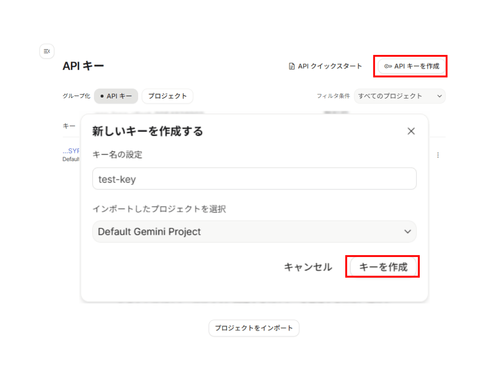Focus the キー名の設定 field containing test-key
489x367 pixels.
click(x=254, y=179)
